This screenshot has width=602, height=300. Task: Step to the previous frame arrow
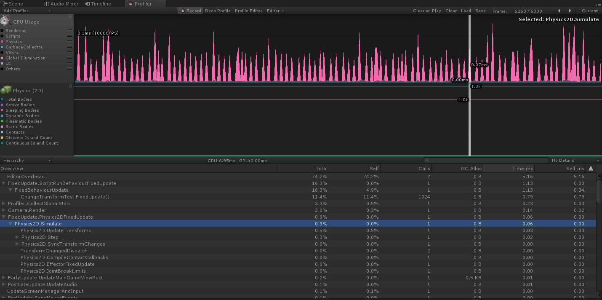coord(559,11)
